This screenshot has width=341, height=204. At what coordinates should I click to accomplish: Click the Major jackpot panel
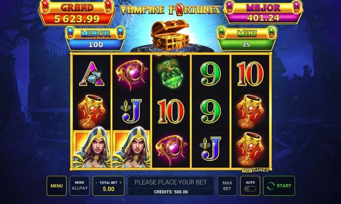coord(263,12)
